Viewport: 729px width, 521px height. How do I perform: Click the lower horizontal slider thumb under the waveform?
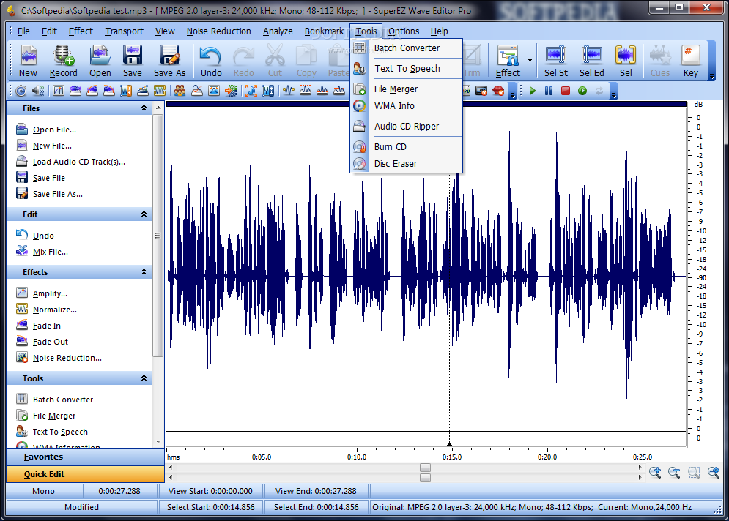coord(425,477)
